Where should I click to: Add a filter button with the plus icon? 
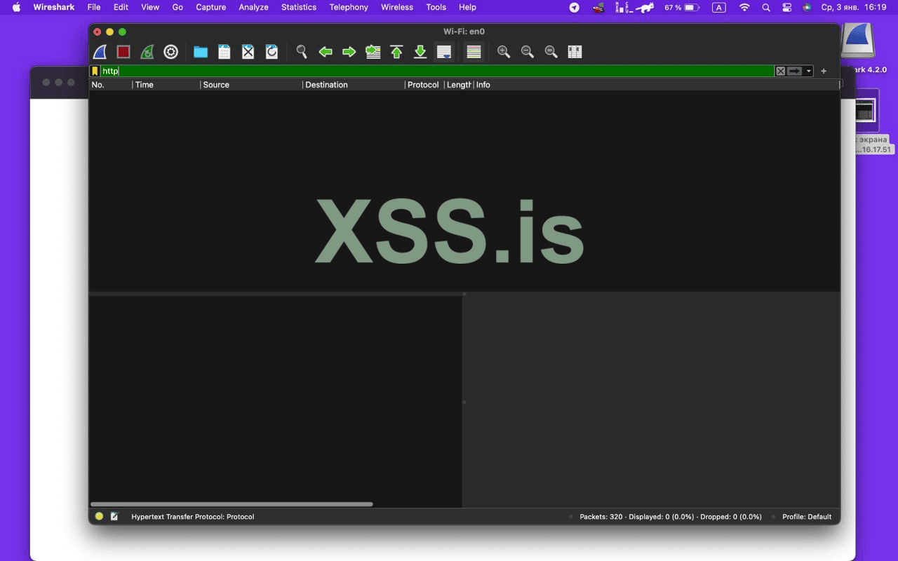(824, 71)
